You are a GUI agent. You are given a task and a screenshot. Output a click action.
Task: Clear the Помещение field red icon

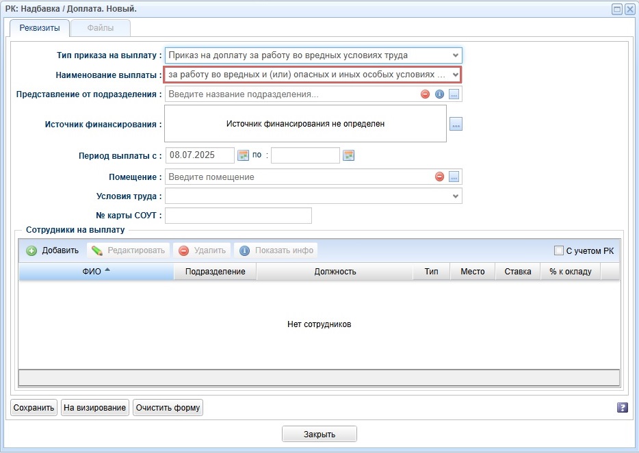click(x=439, y=177)
